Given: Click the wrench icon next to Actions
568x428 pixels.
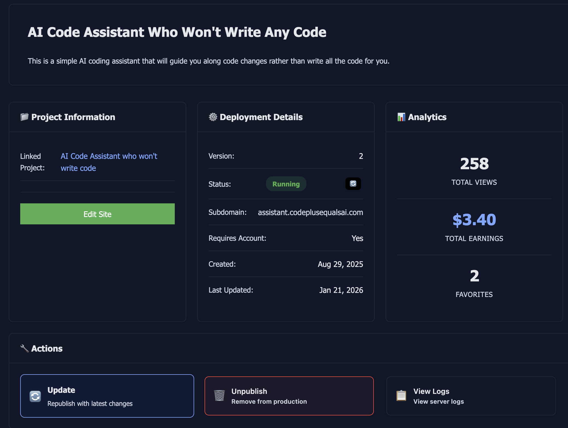Looking at the screenshot, I should point(25,348).
